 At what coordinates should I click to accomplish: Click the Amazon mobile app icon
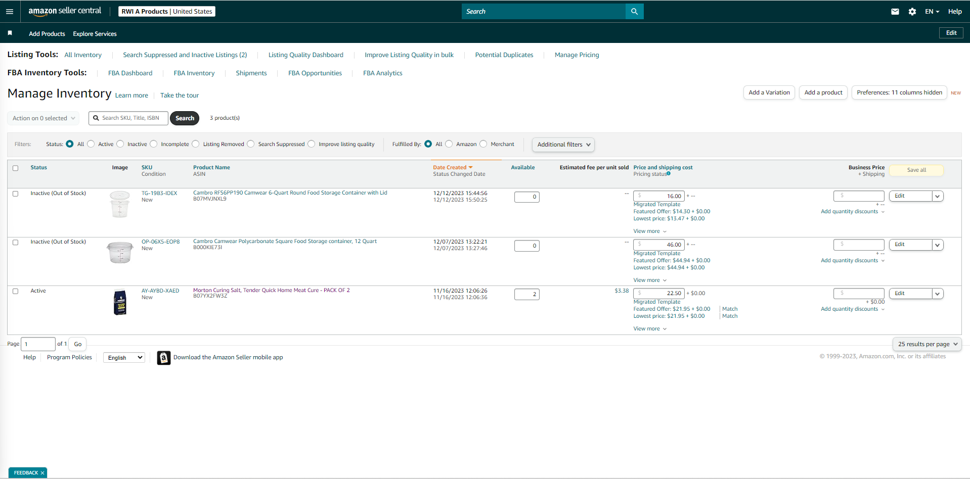point(163,358)
